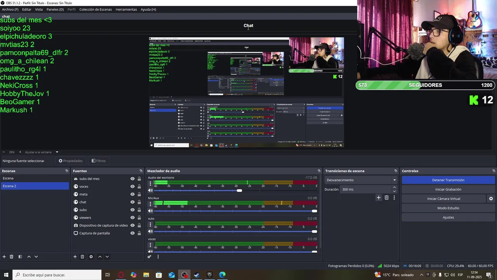The width and height of the screenshot is (497, 280).
Task: Open Vista menu
Action: click(x=39, y=9)
